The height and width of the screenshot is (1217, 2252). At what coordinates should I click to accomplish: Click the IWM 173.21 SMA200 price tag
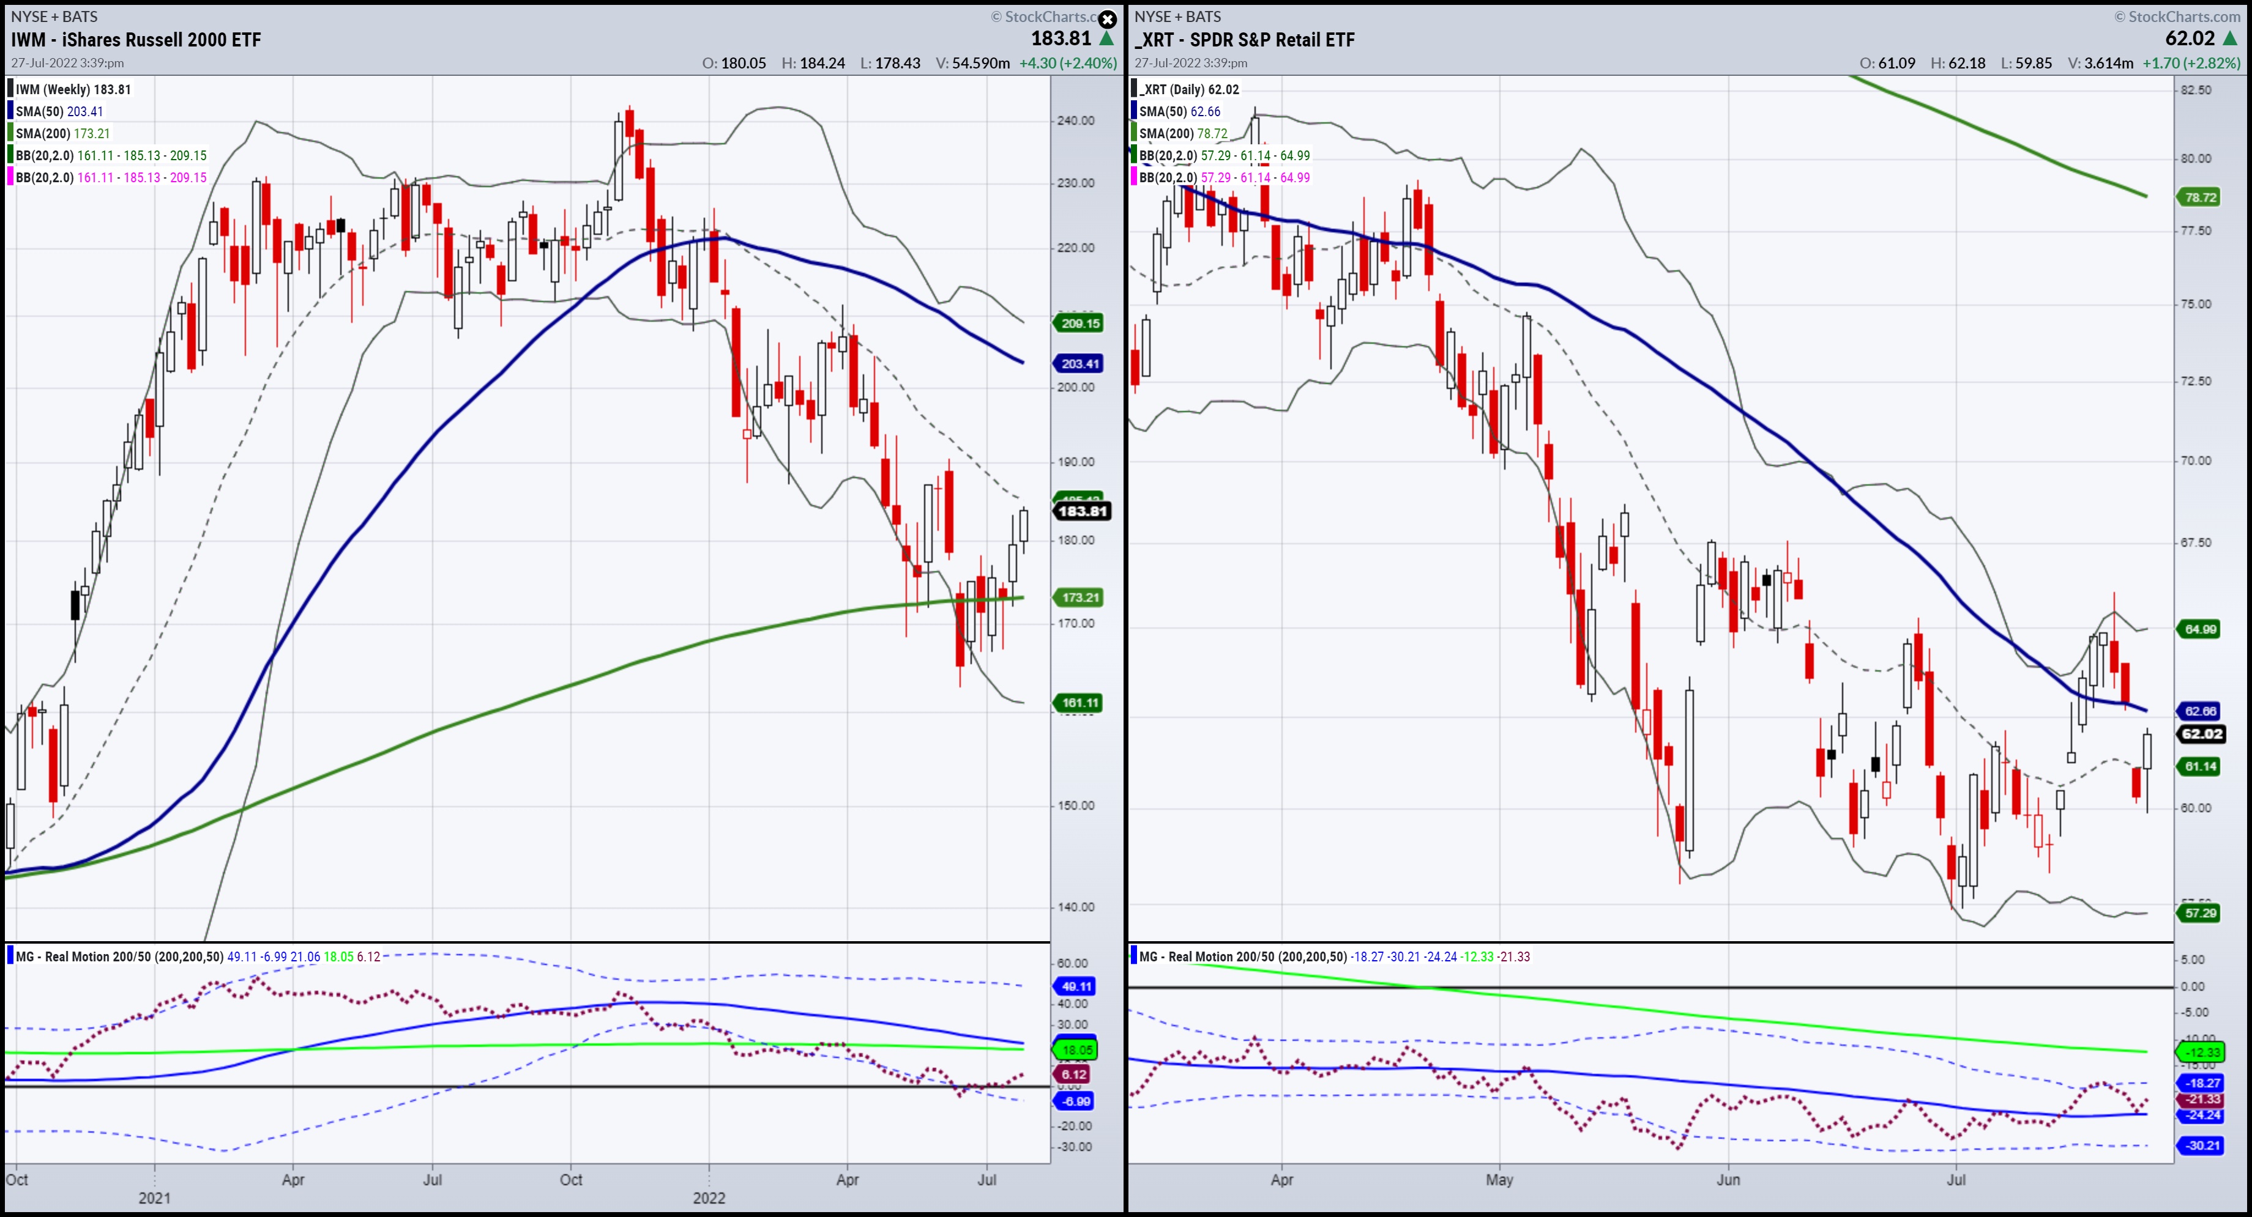(x=1079, y=597)
